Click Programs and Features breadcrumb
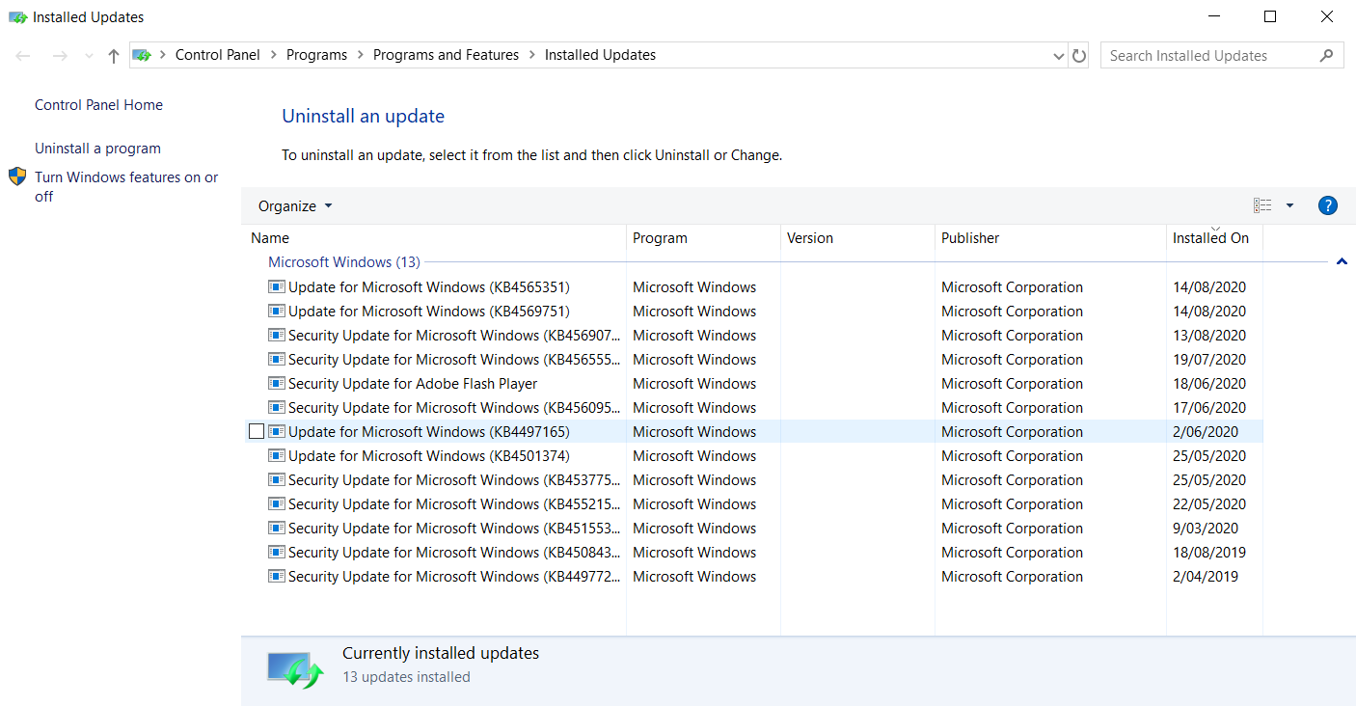The image size is (1356, 706). 446,55
